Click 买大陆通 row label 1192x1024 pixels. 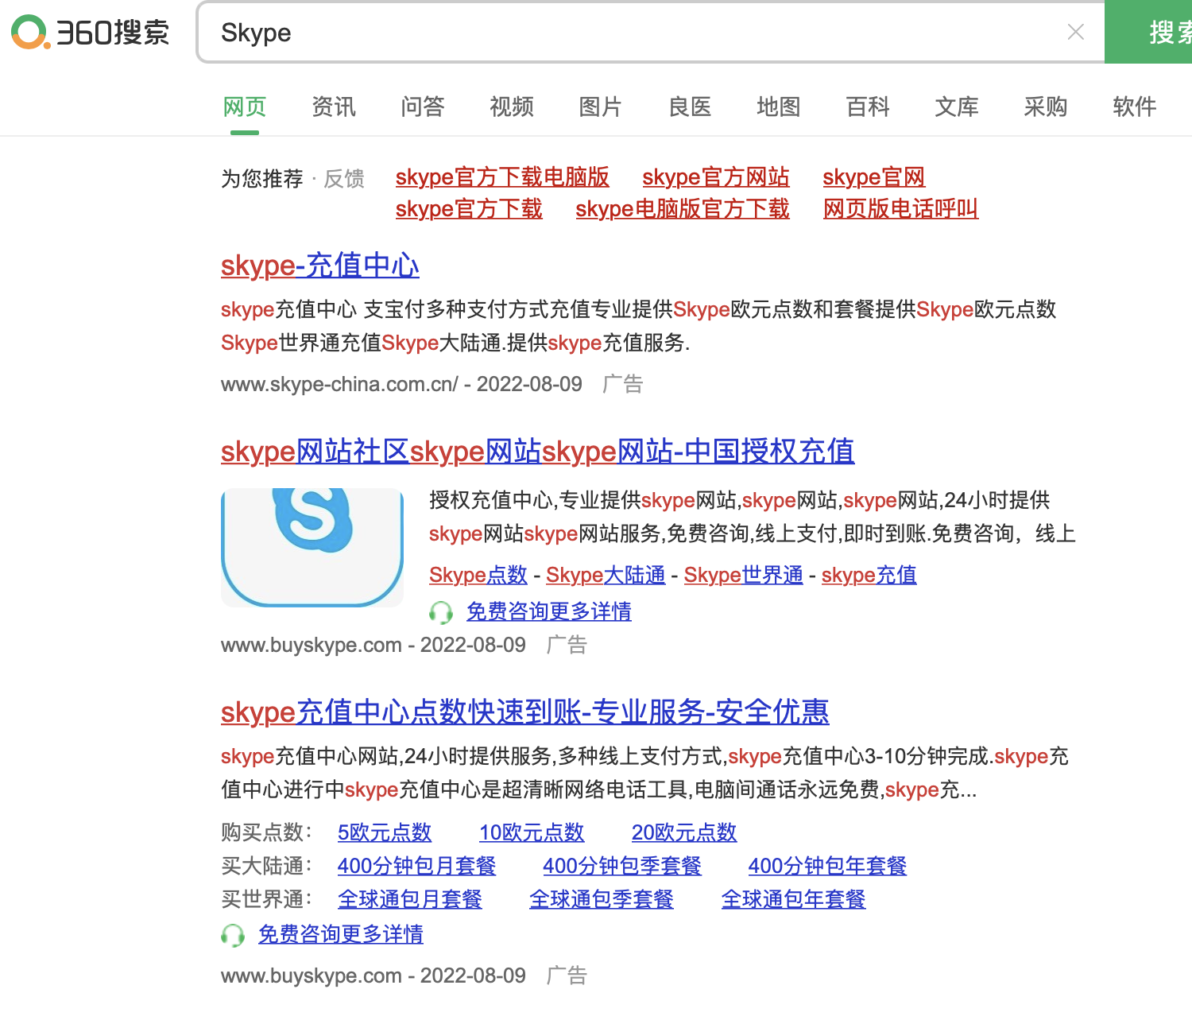(267, 866)
